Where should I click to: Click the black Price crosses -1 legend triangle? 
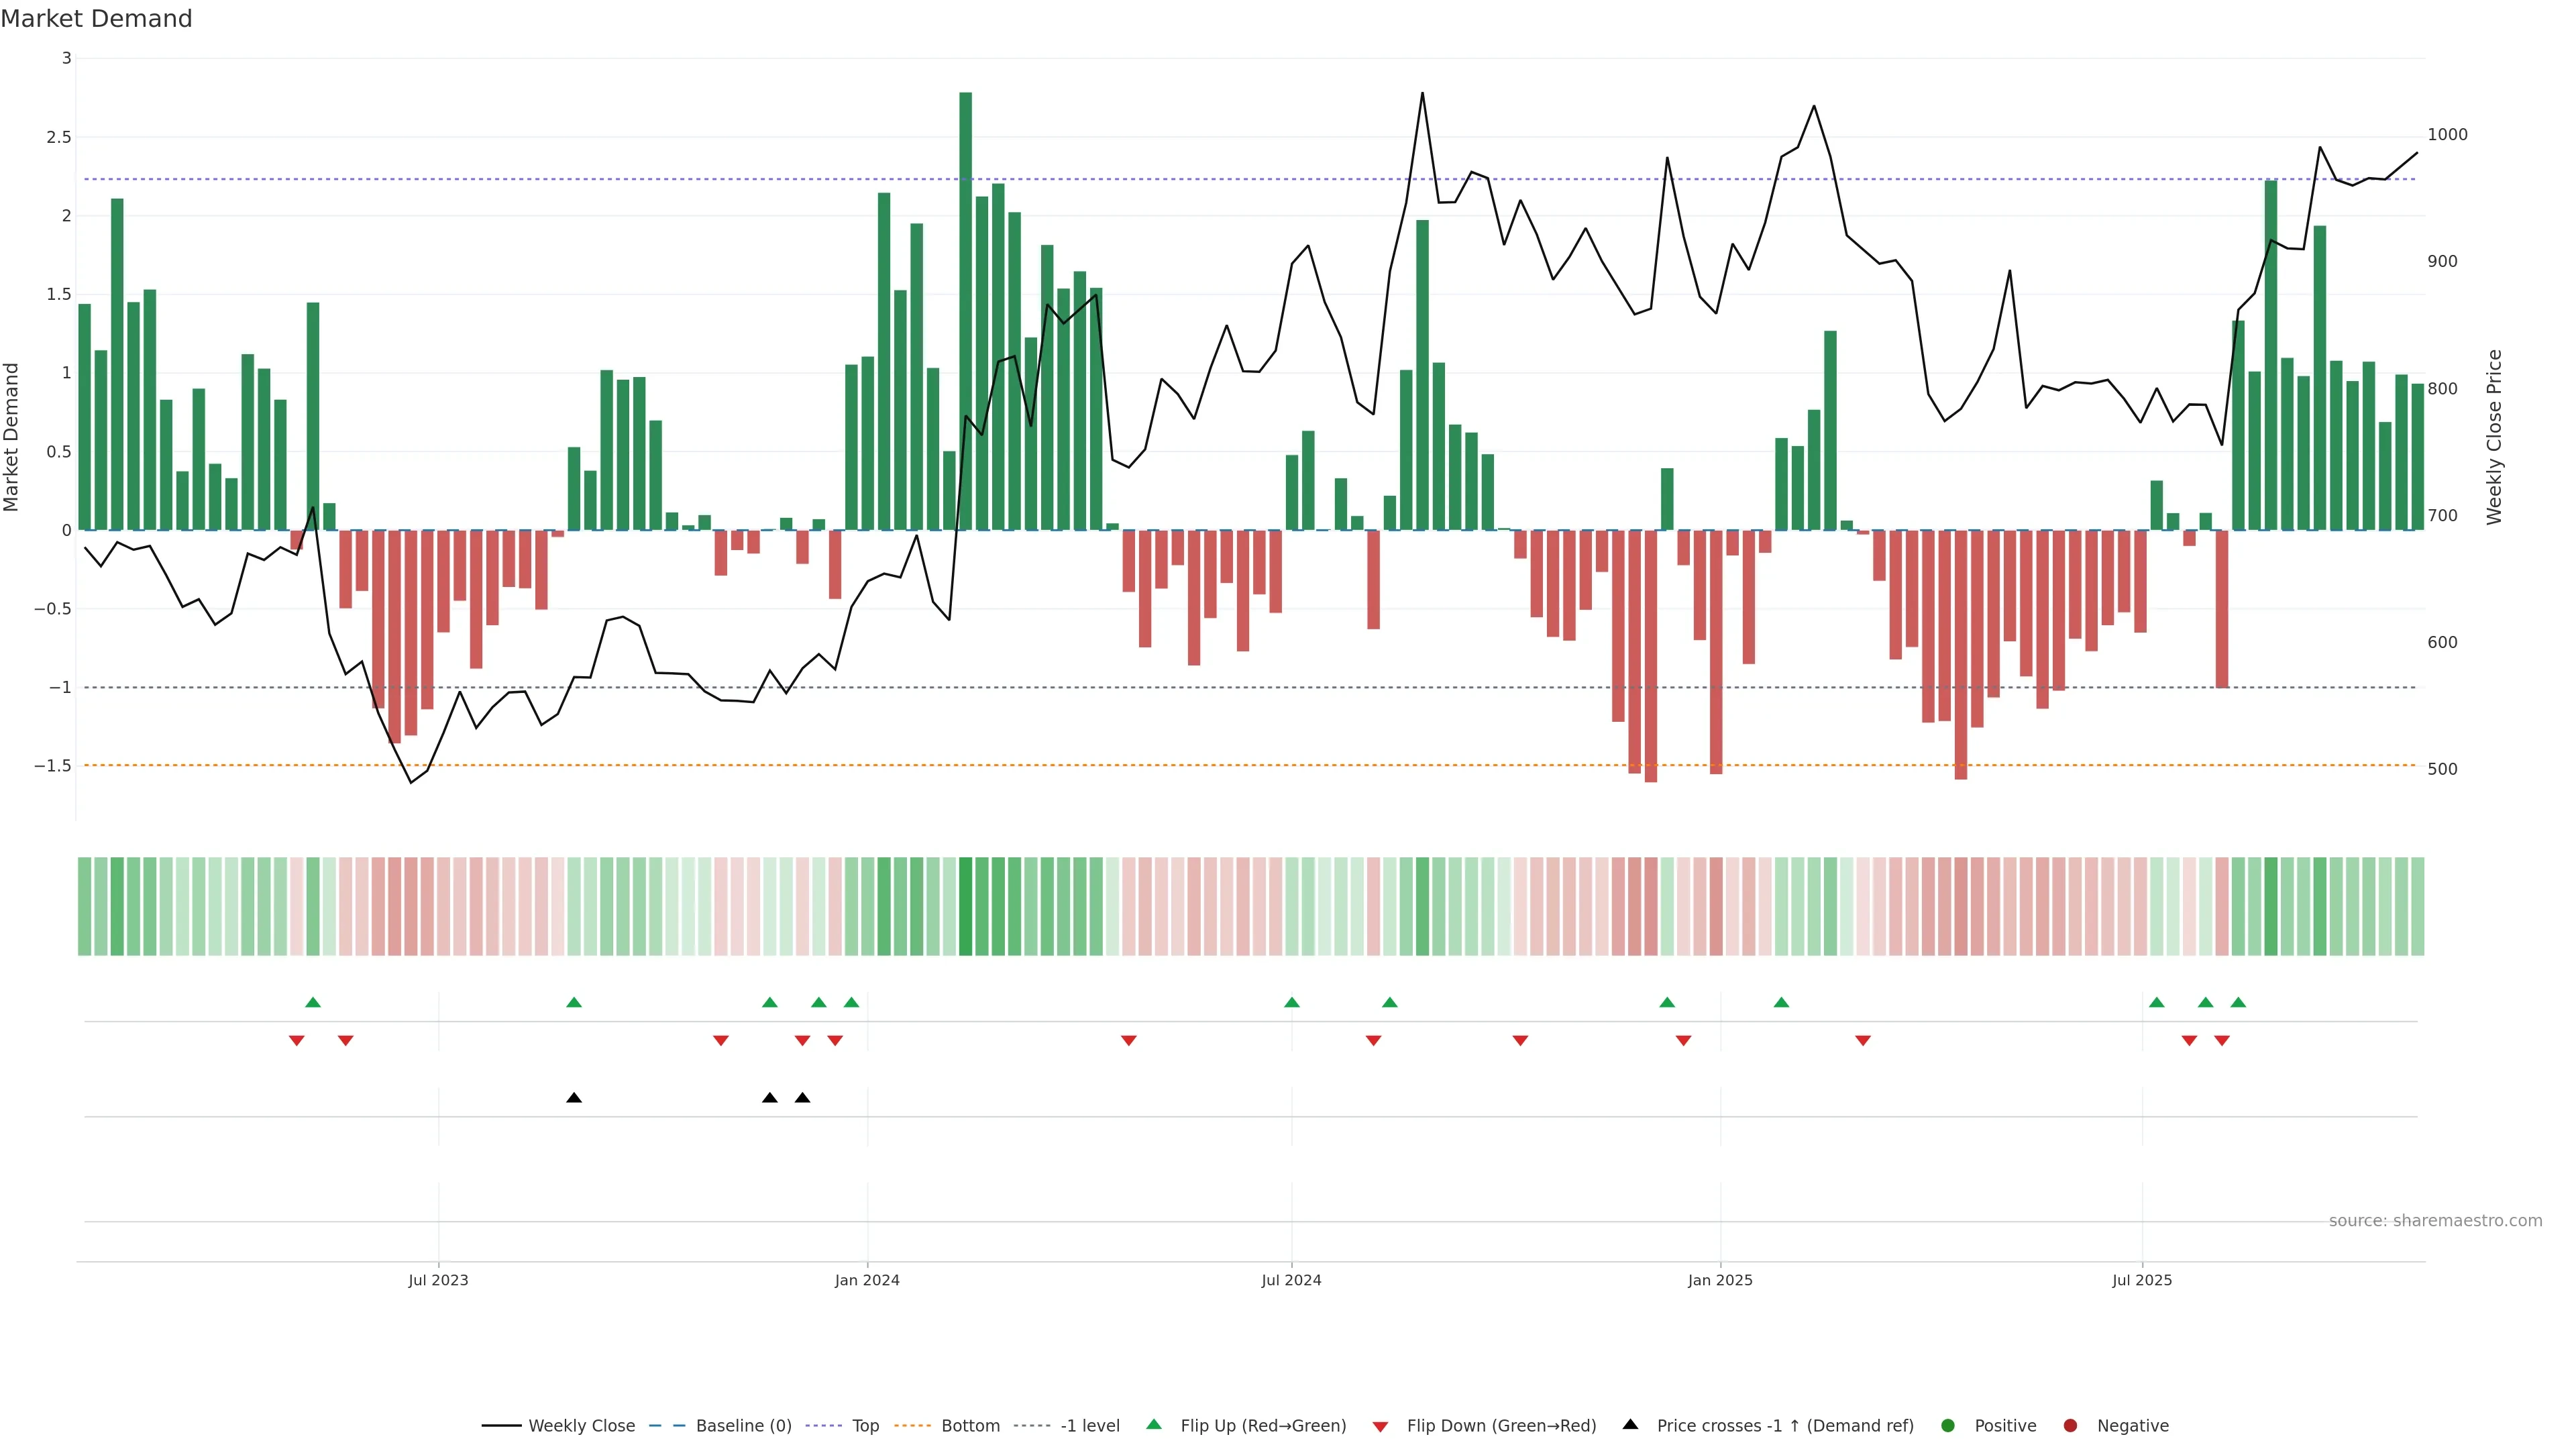click(1630, 1424)
